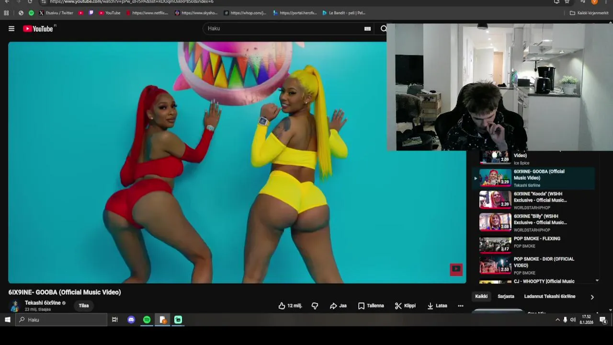Click the Windows taskbar Haku search box
The image size is (613, 345).
(x=61, y=320)
